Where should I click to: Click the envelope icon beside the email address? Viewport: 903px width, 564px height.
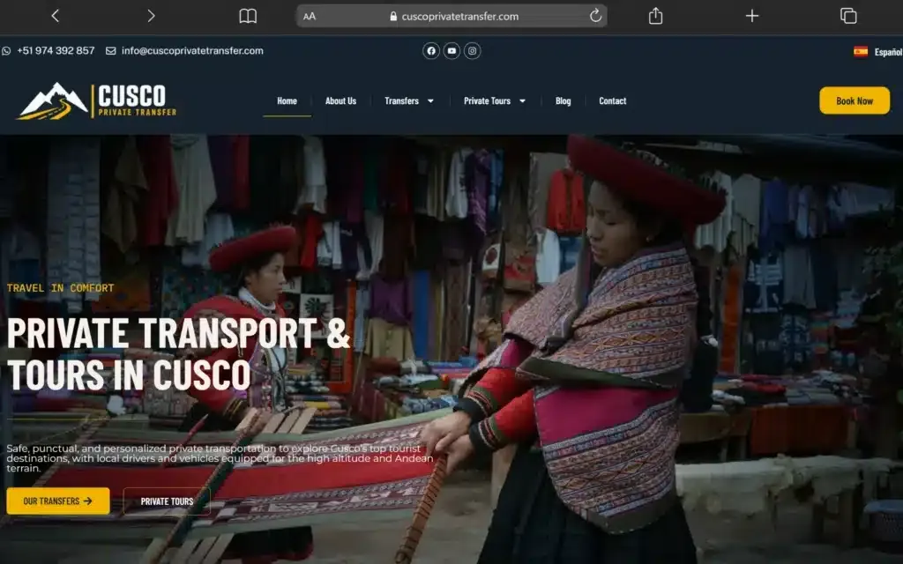110,50
